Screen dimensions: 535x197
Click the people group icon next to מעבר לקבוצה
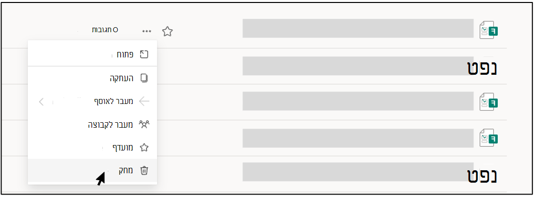145,125
